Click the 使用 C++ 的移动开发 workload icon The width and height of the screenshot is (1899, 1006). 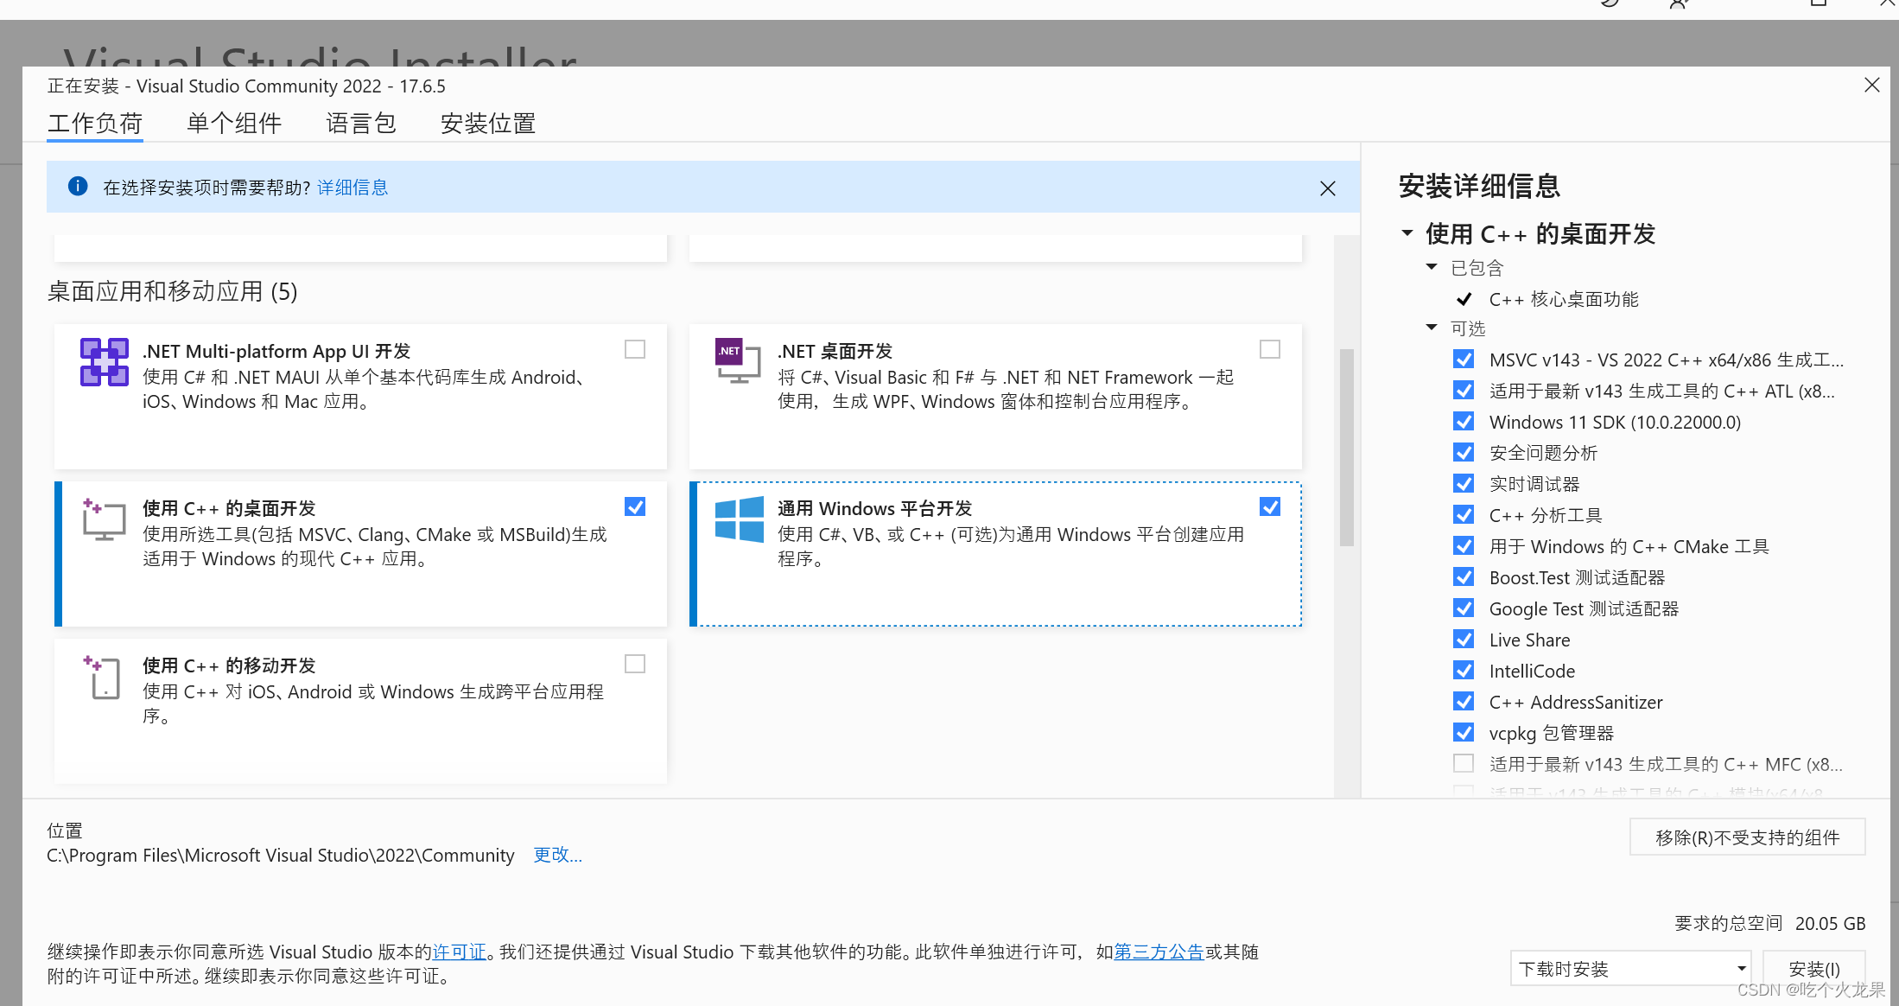click(x=104, y=678)
